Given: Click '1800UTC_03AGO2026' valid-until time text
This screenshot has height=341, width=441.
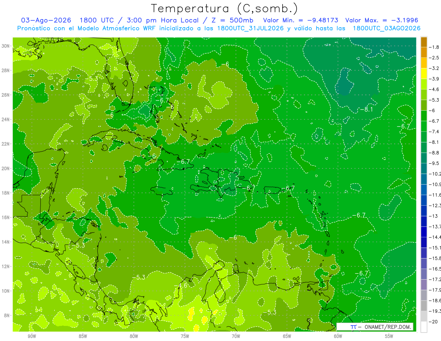Looking at the screenshot, I should click(387, 28).
